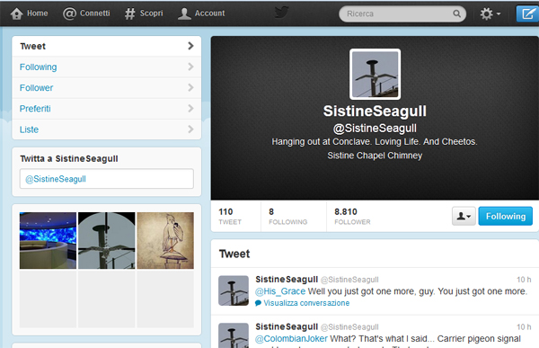Compose a new tweet with pencil icon
Screen dimensions: 539x348
[527, 13]
